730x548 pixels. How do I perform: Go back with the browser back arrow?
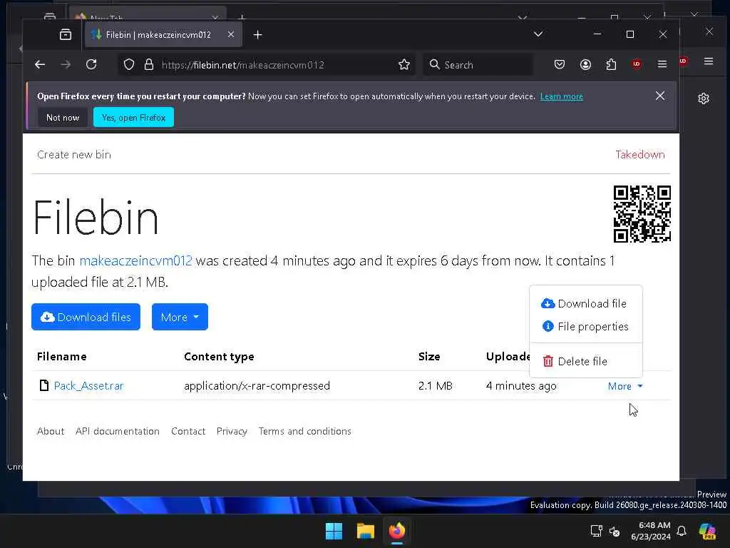40,64
